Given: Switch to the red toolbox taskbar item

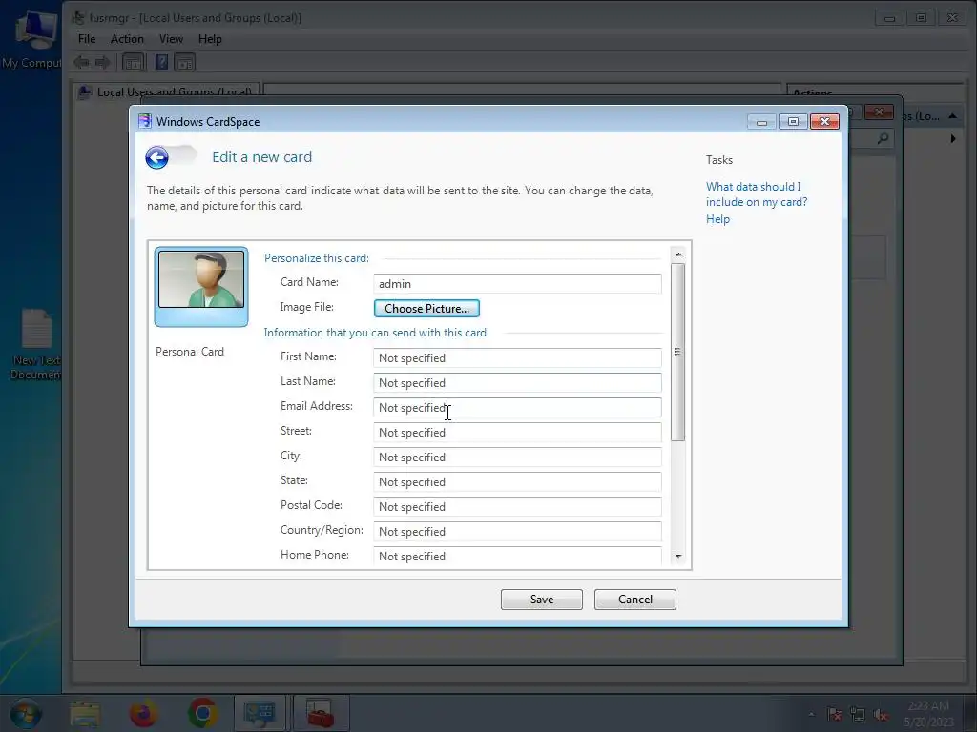Looking at the screenshot, I should pos(321,713).
